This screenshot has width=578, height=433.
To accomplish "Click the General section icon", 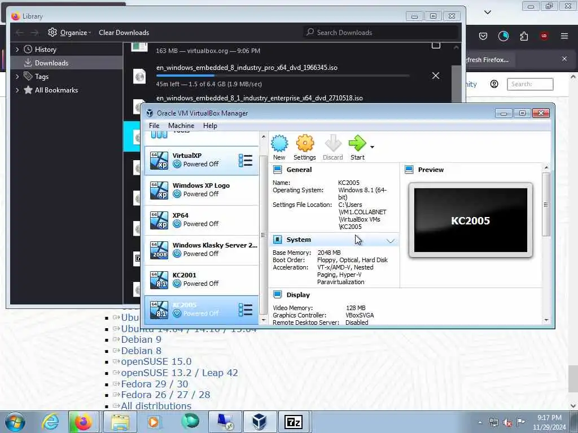I will pyautogui.click(x=278, y=169).
